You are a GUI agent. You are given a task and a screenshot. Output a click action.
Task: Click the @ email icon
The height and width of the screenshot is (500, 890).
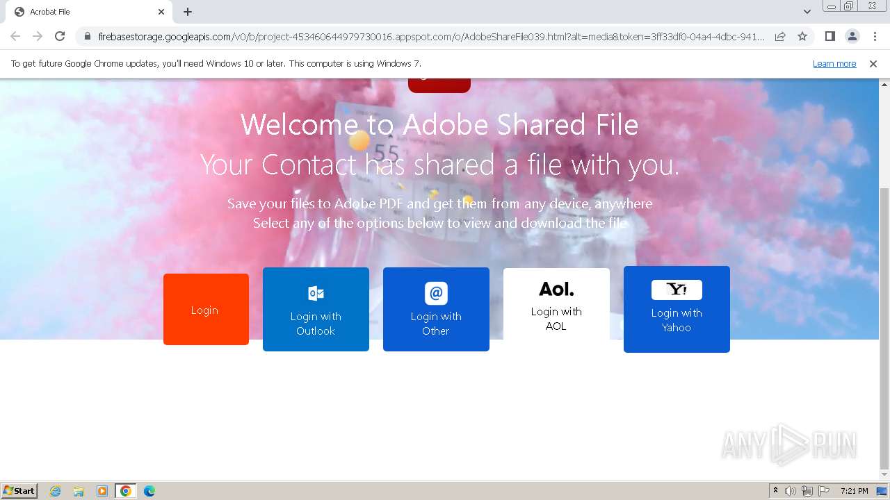(436, 293)
